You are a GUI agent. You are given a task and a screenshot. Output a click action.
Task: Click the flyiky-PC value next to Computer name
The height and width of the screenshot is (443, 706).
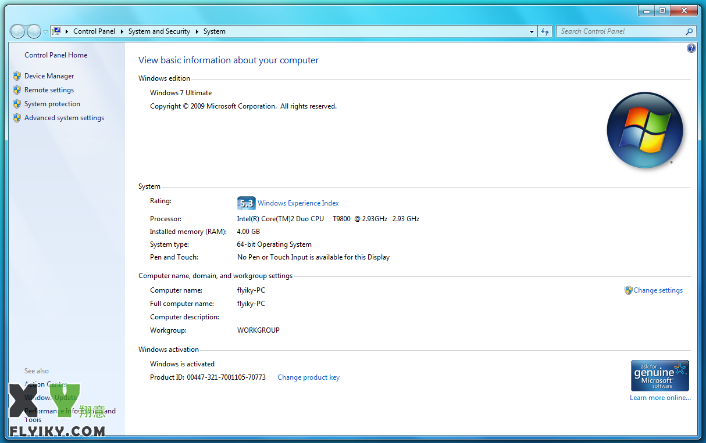tap(251, 290)
